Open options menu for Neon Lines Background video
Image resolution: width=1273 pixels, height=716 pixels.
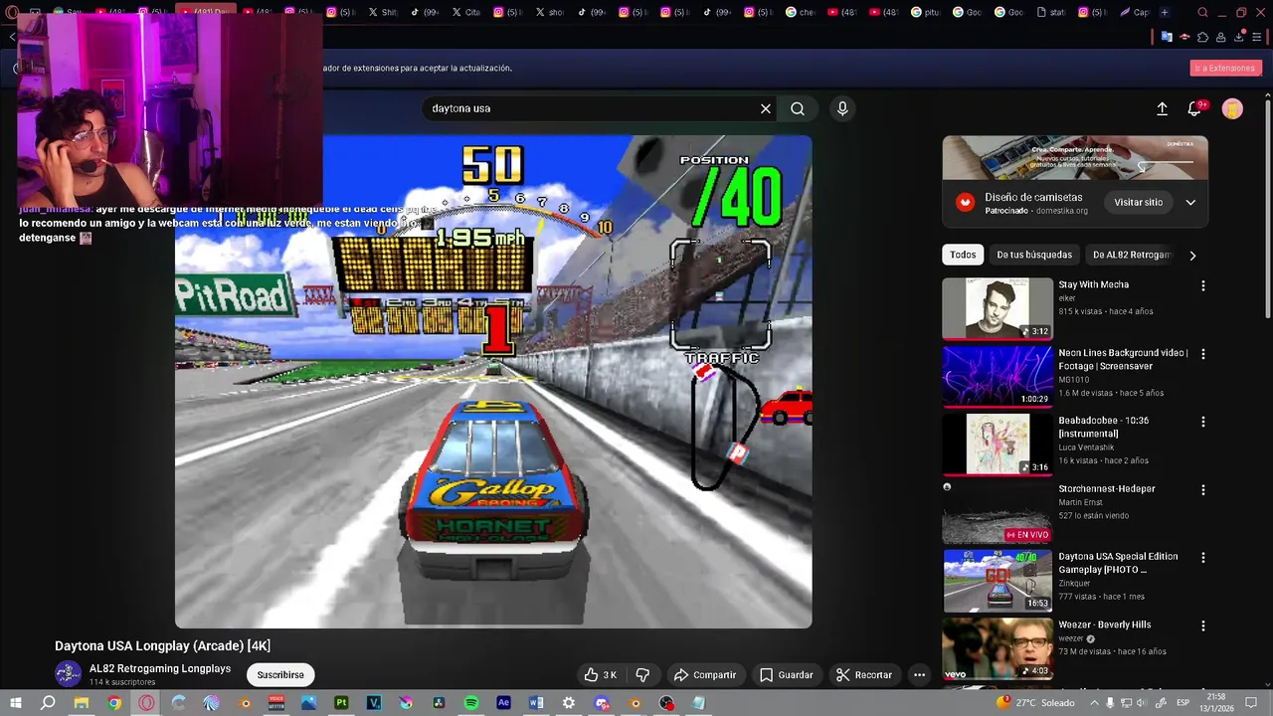(x=1203, y=353)
